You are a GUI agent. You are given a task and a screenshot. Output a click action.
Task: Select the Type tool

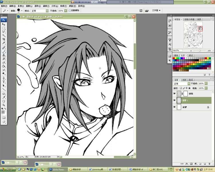(x=4, y=82)
